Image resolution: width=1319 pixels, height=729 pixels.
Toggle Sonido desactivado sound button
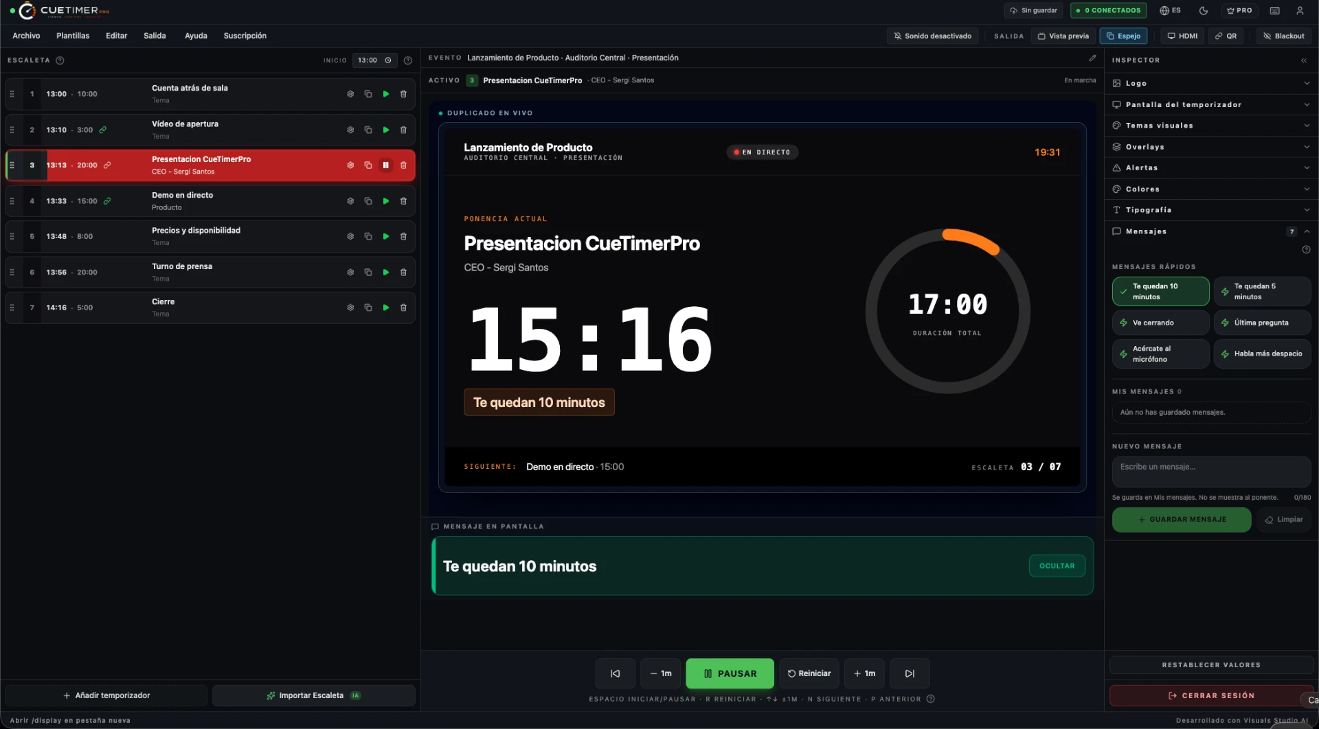pos(932,36)
